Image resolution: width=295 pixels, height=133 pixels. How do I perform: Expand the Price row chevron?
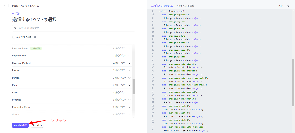coord(130,93)
